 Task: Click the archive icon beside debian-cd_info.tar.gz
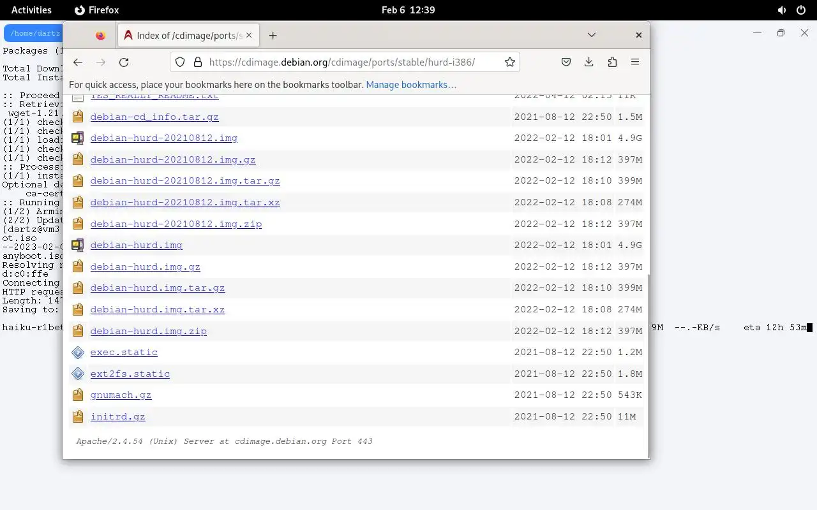point(78,117)
